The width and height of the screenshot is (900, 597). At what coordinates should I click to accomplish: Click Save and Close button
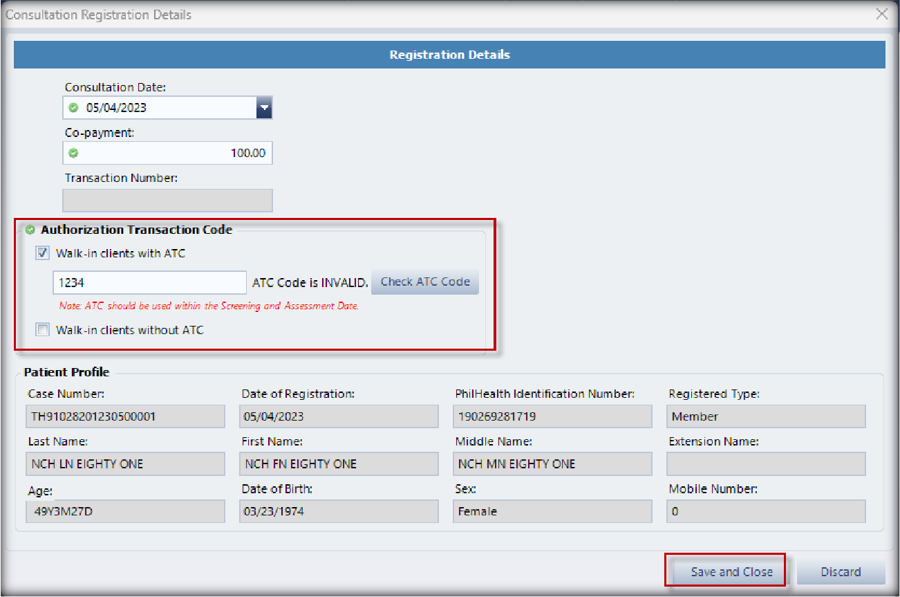[x=731, y=572]
